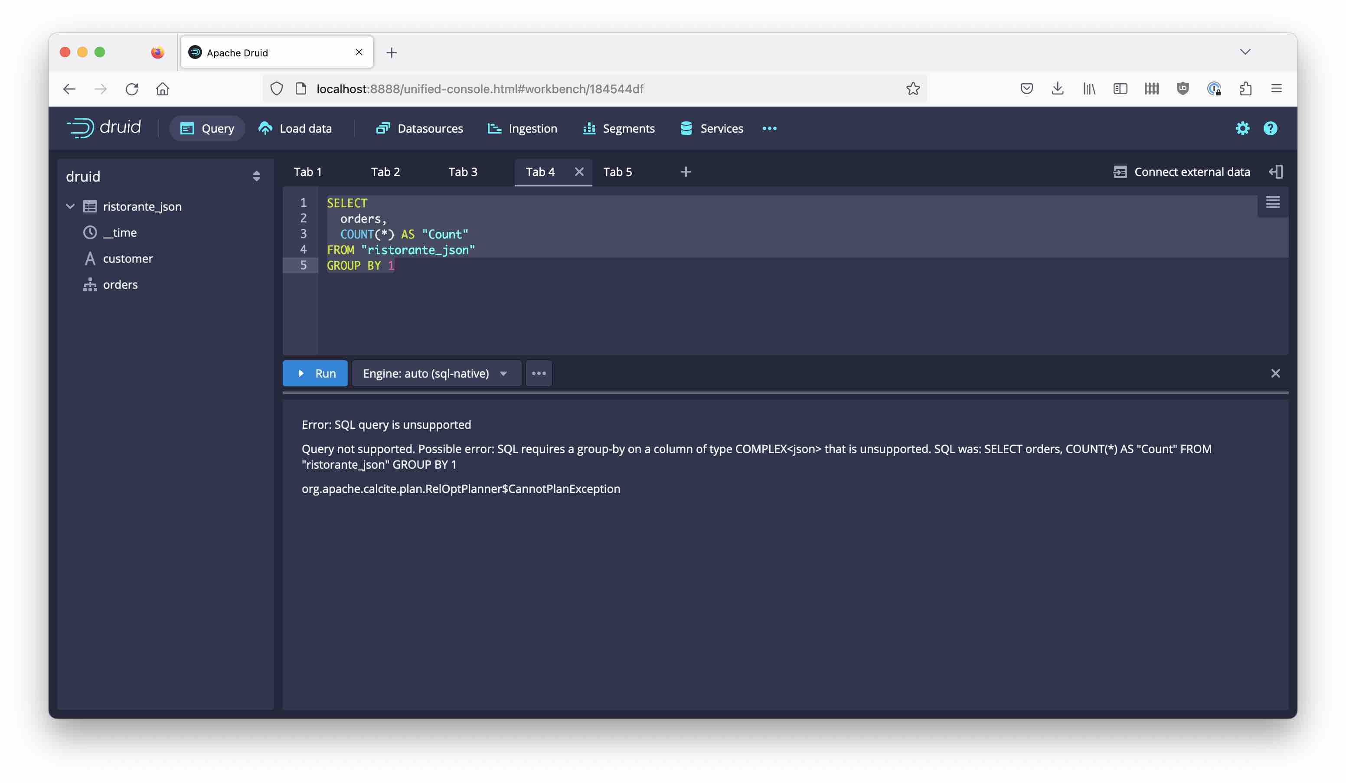This screenshot has height=783, width=1346.
Task: Add a new query tab
Action: click(686, 171)
